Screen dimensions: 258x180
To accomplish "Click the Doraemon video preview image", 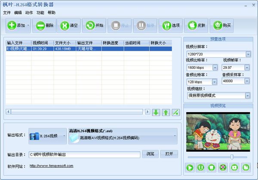I will coord(218,132).
